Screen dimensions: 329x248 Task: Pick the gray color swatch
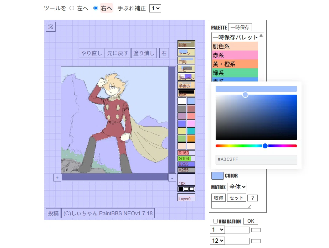(182, 109)
